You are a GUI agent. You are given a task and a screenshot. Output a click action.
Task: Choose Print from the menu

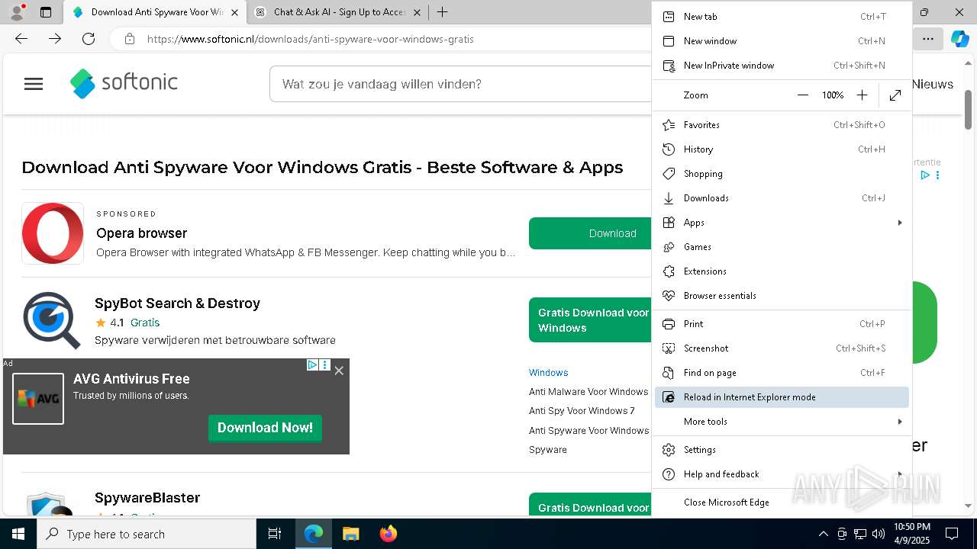pos(782,324)
